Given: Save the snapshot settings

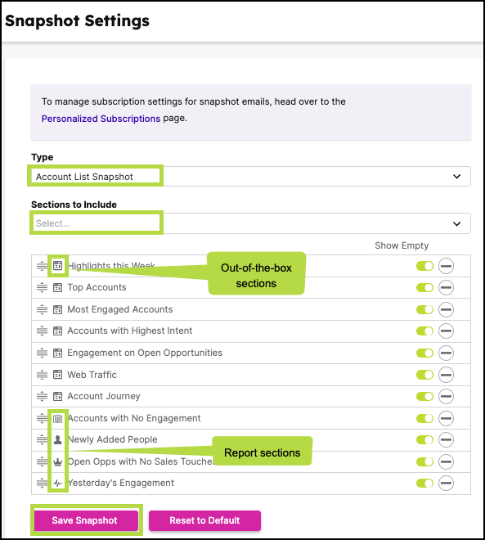Looking at the screenshot, I should pyautogui.click(x=86, y=520).
